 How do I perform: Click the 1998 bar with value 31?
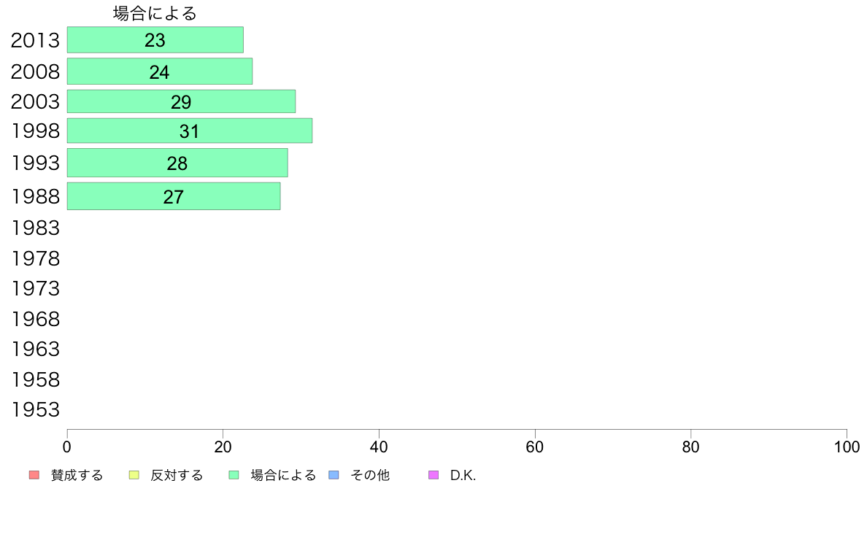tap(190, 131)
